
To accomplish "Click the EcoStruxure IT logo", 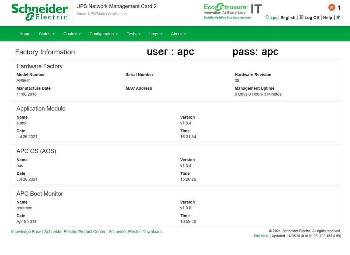I will click(x=232, y=9).
